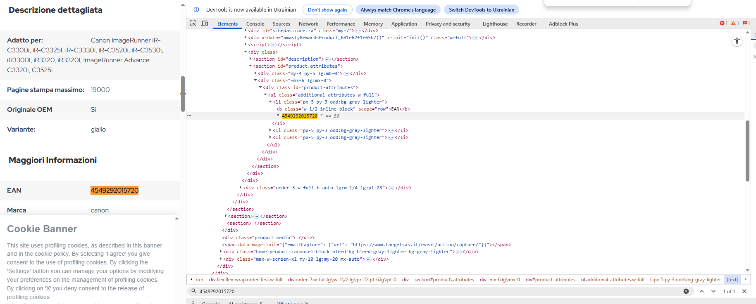Click the Marca value canon

100,210
